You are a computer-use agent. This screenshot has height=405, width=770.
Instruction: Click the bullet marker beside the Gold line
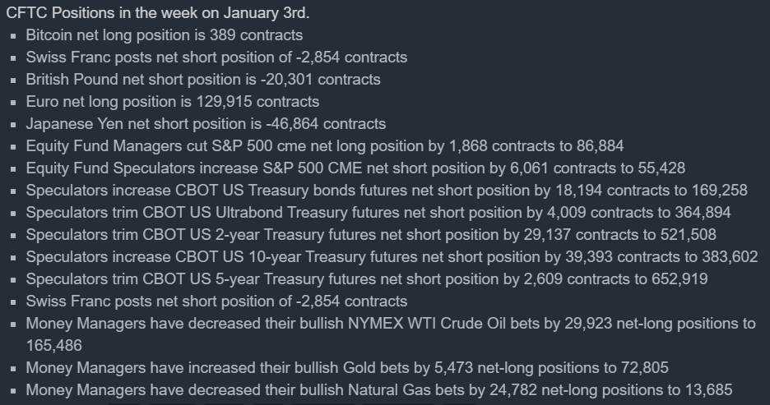pyautogui.click(x=14, y=369)
